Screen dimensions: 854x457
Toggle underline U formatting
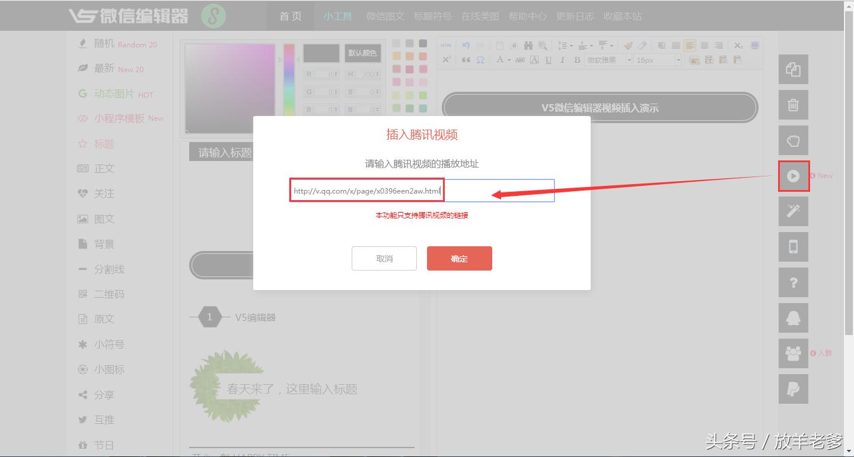coord(548,60)
